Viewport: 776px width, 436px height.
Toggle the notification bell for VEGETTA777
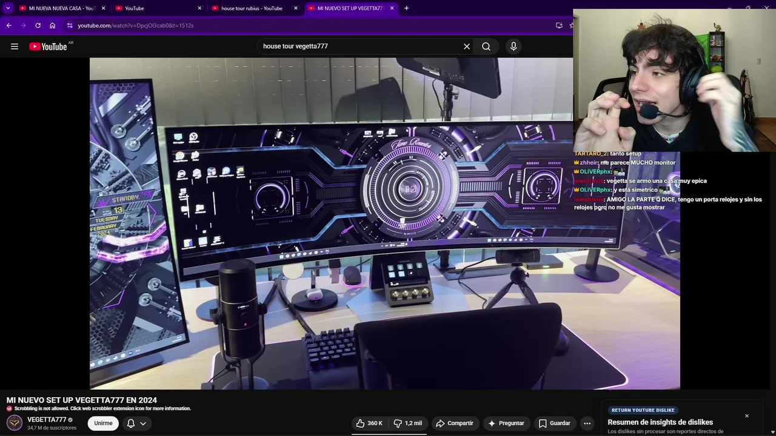click(x=130, y=423)
